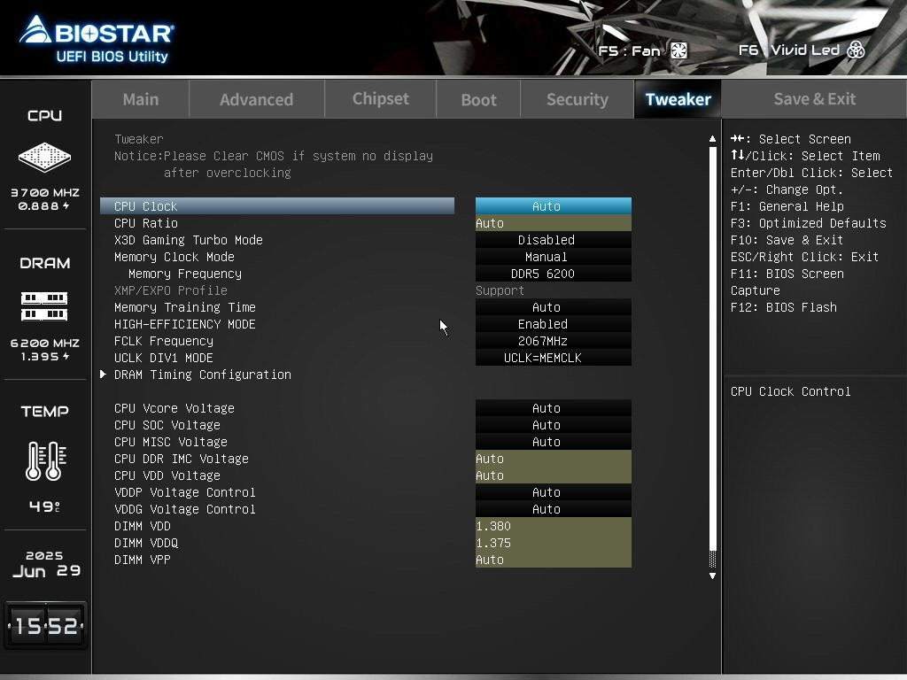
Task: Click the scrollbar up arrow
Action: click(x=712, y=139)
